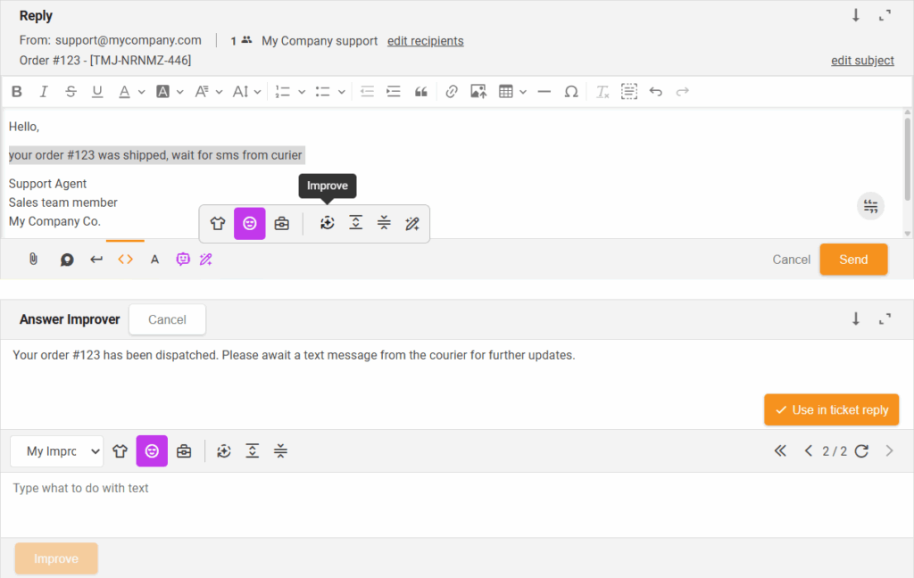Choose the casual t-shirt tone style
Screen dimensions: 914x578
217,223
